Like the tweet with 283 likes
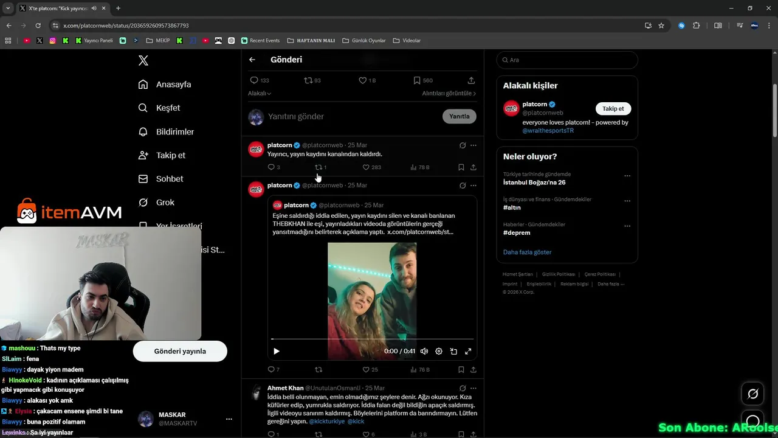Screen dimensions: 778x438 371,167
